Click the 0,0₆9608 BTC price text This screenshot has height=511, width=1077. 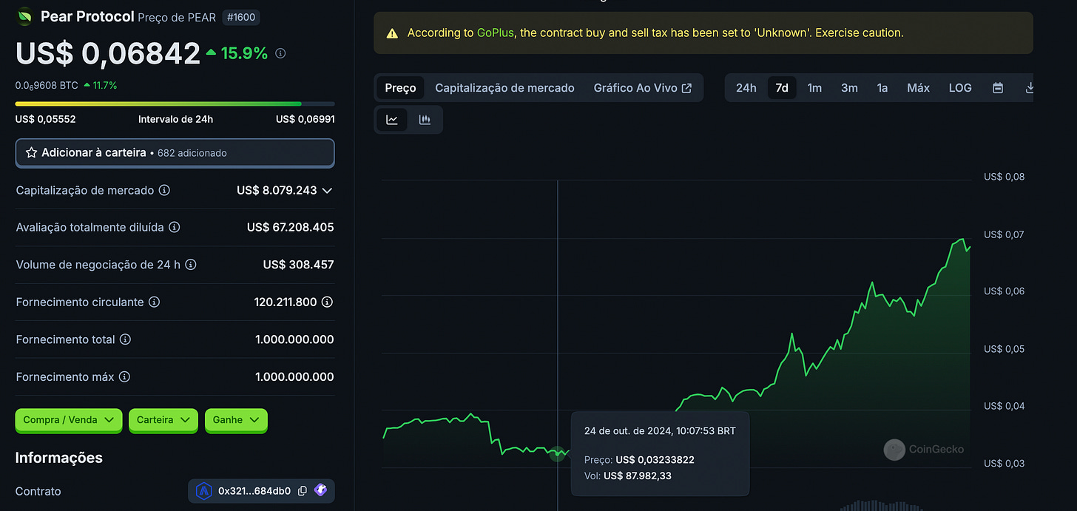pos(47,86)
